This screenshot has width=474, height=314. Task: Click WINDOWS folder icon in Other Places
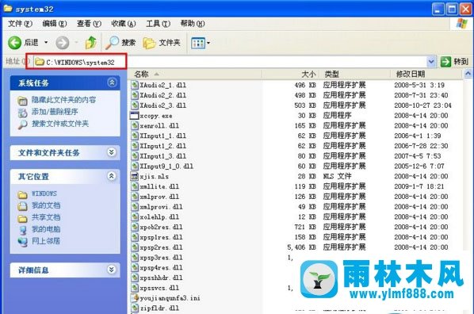tap(22, 194)
